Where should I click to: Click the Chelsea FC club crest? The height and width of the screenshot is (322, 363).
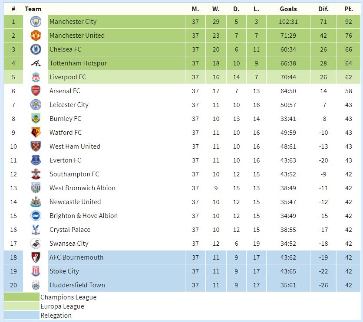(36, 49)
